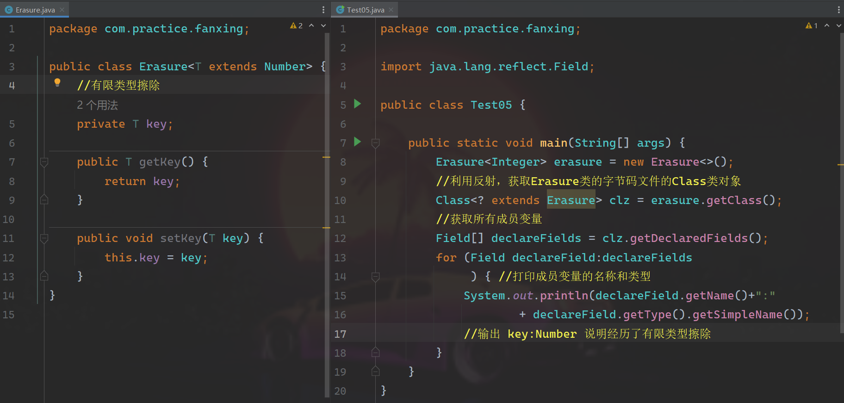Click the warning indicator showing 2 in Erasure.java

pos(296,26)
